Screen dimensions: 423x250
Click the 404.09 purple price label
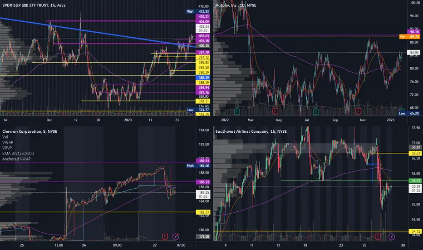click(203, 22)
